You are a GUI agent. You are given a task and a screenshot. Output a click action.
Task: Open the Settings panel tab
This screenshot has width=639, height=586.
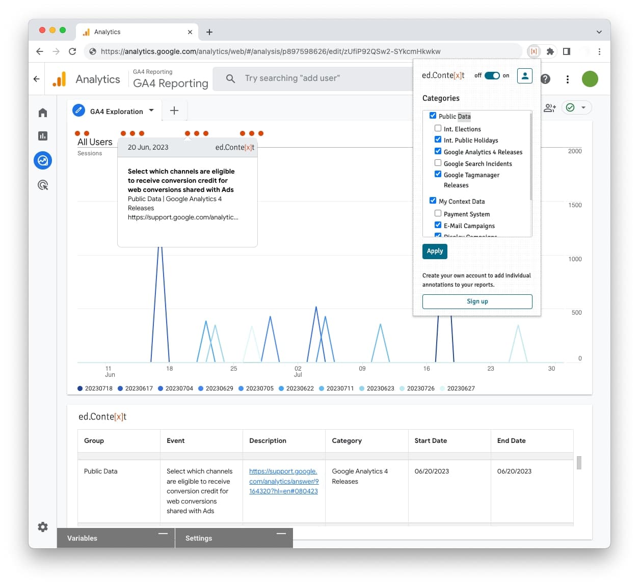(x=234, y=538)
